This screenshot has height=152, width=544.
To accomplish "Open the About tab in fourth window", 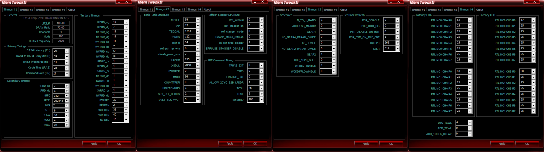I will [479, 10].
